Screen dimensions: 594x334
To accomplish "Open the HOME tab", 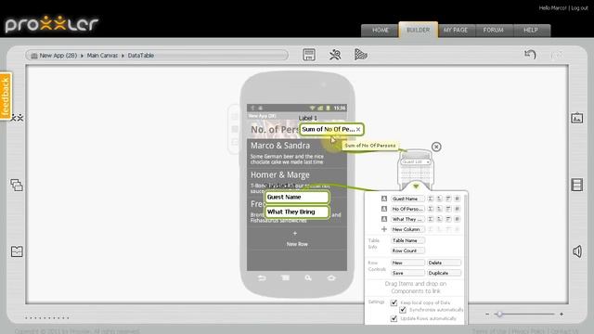I will pos(380,30).
